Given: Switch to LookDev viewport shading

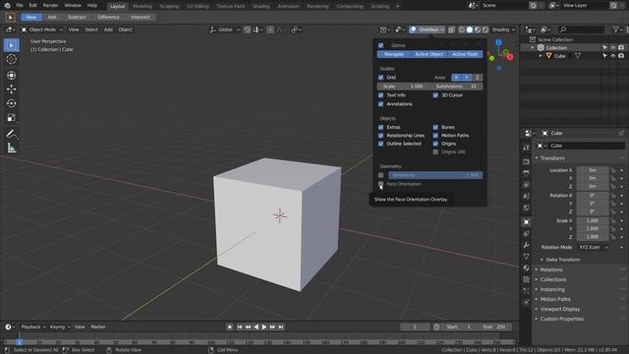Looking at the screenshot, I should 478,29.
